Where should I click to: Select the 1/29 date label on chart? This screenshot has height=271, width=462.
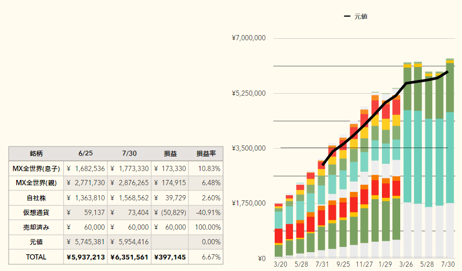[x=385, y=264]
